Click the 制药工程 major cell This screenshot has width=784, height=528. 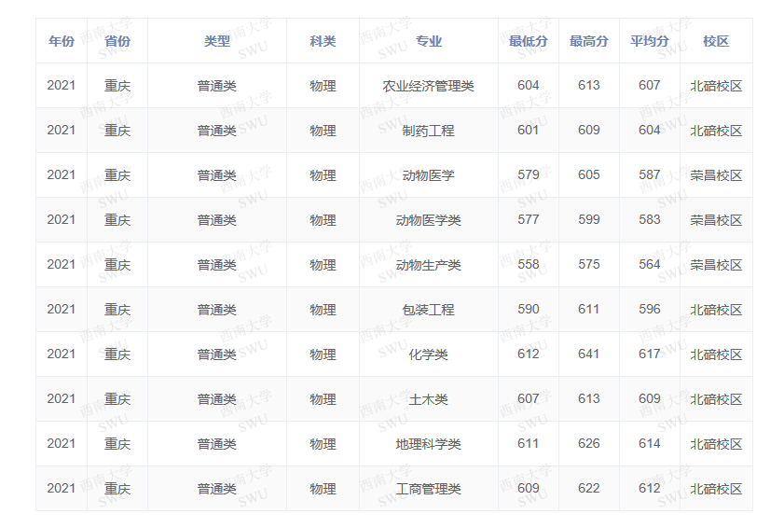point(429,131)
